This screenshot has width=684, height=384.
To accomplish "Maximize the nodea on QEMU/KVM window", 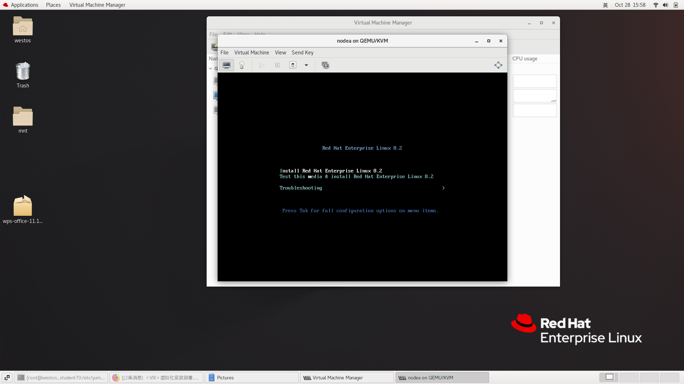I will coord(489,41).
